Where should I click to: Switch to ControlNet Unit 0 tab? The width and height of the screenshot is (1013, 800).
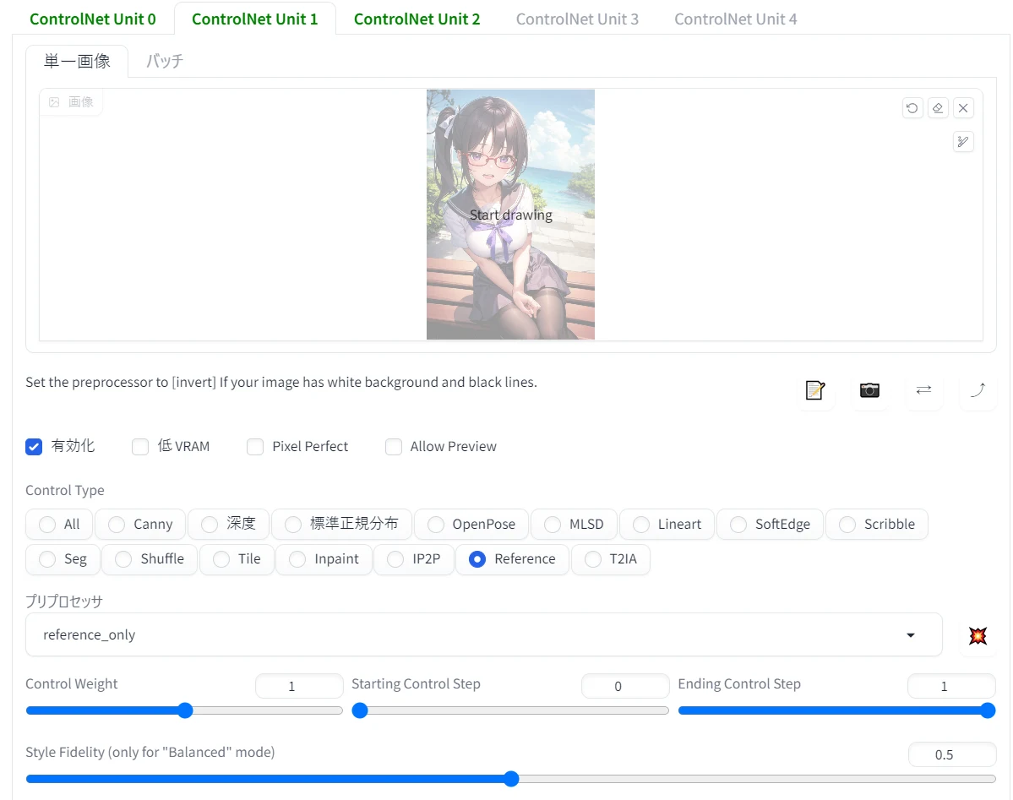click(93, 19)
